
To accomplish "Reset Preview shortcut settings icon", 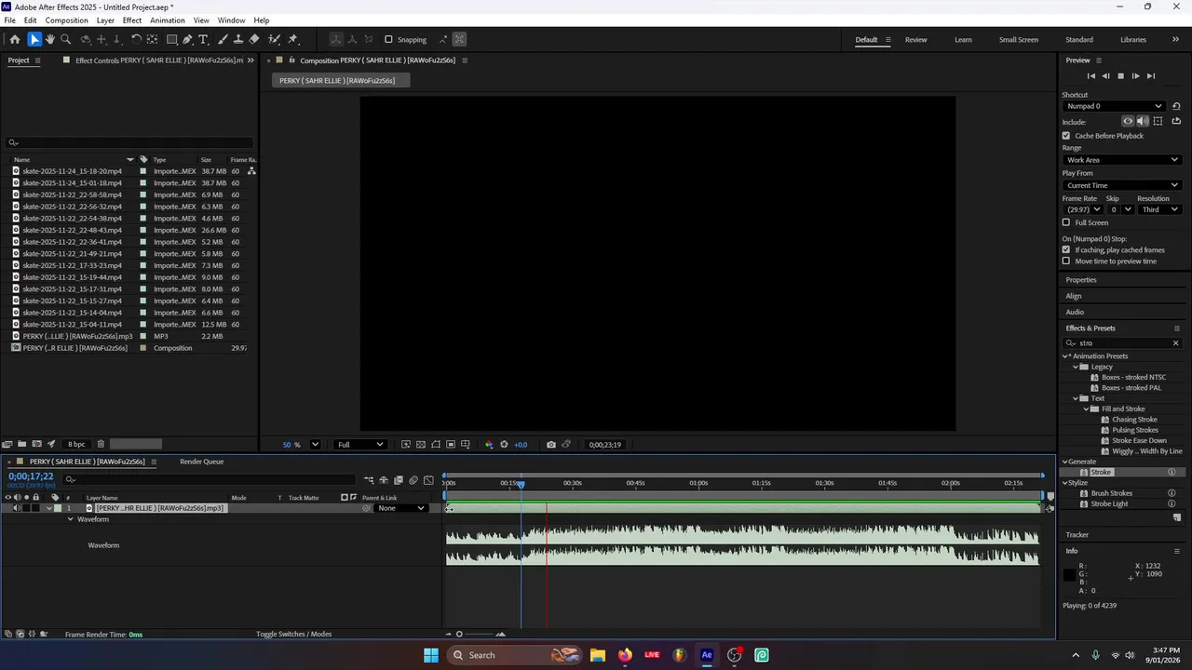I will [1176, 106].
